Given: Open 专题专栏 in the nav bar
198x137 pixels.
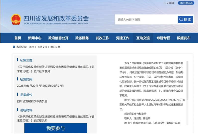Looking at the screenshot, I should 163,38.
